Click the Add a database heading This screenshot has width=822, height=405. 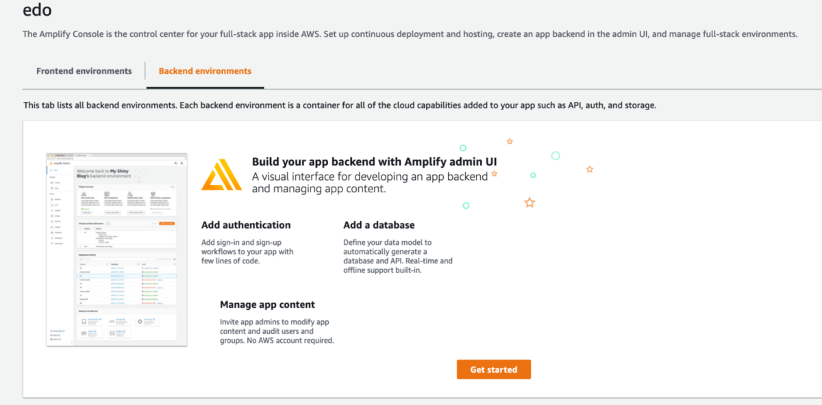(x=379, y=225)
